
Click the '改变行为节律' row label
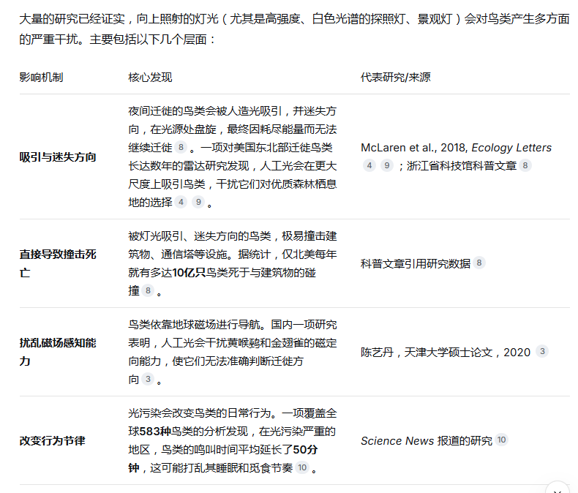[x=52, y=440]
